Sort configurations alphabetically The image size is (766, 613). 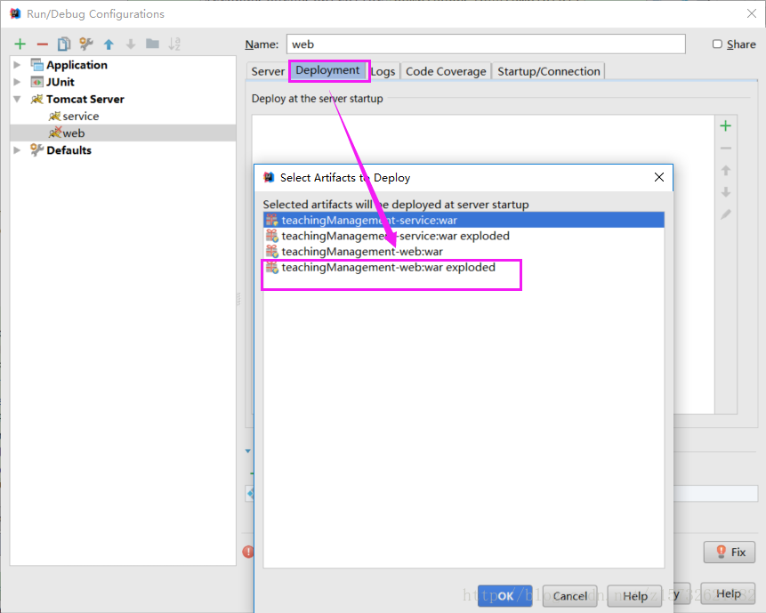(174, 44)
